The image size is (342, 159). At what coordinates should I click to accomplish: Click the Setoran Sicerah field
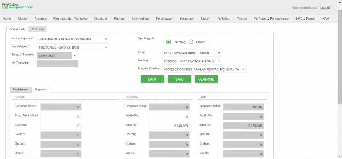(61, 135)
